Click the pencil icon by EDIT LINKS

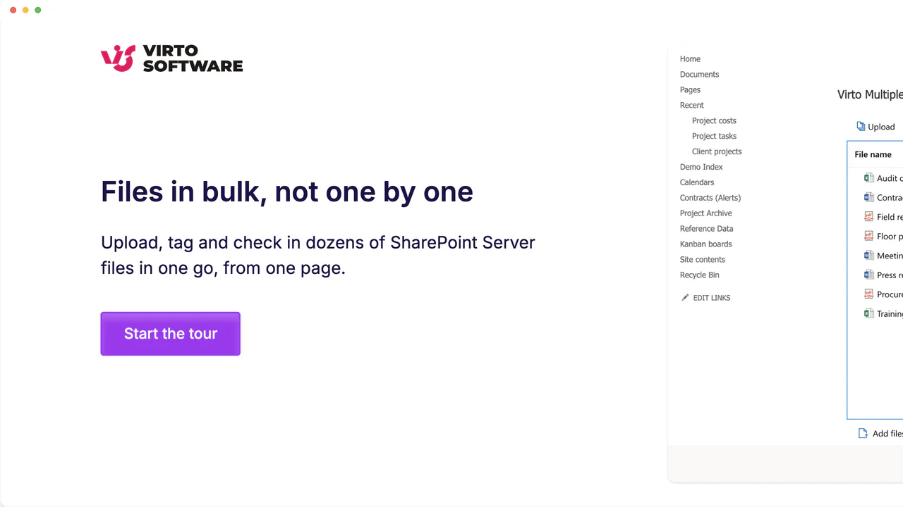(x=685, y=298)
